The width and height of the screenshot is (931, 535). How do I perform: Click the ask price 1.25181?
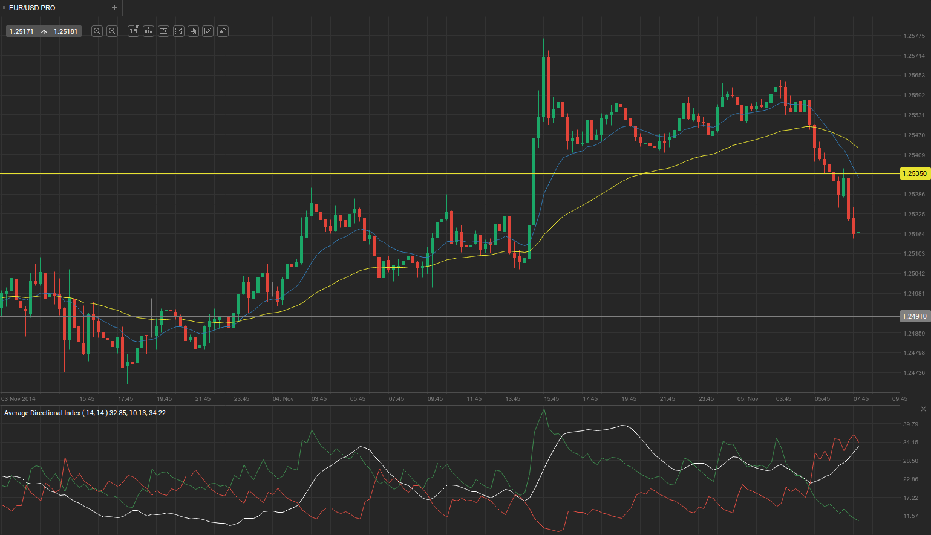pyautogui.click(x=65, y=31)
